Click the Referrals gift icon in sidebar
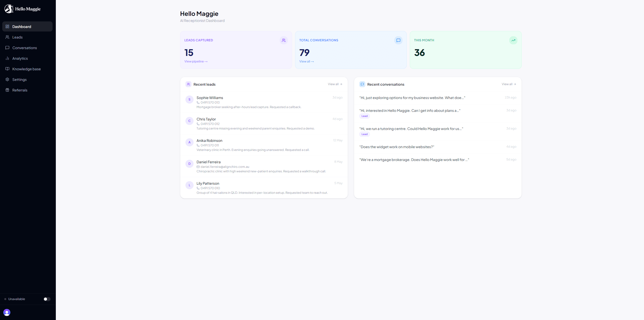The height and width of the screenshot is (320, 644). coord(7,90)
